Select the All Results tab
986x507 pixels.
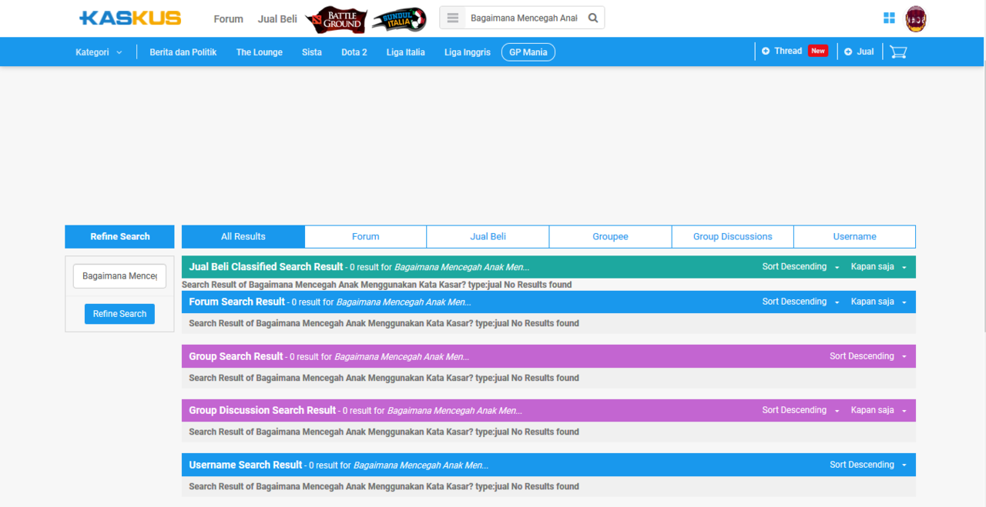click(x=243, y=236)
